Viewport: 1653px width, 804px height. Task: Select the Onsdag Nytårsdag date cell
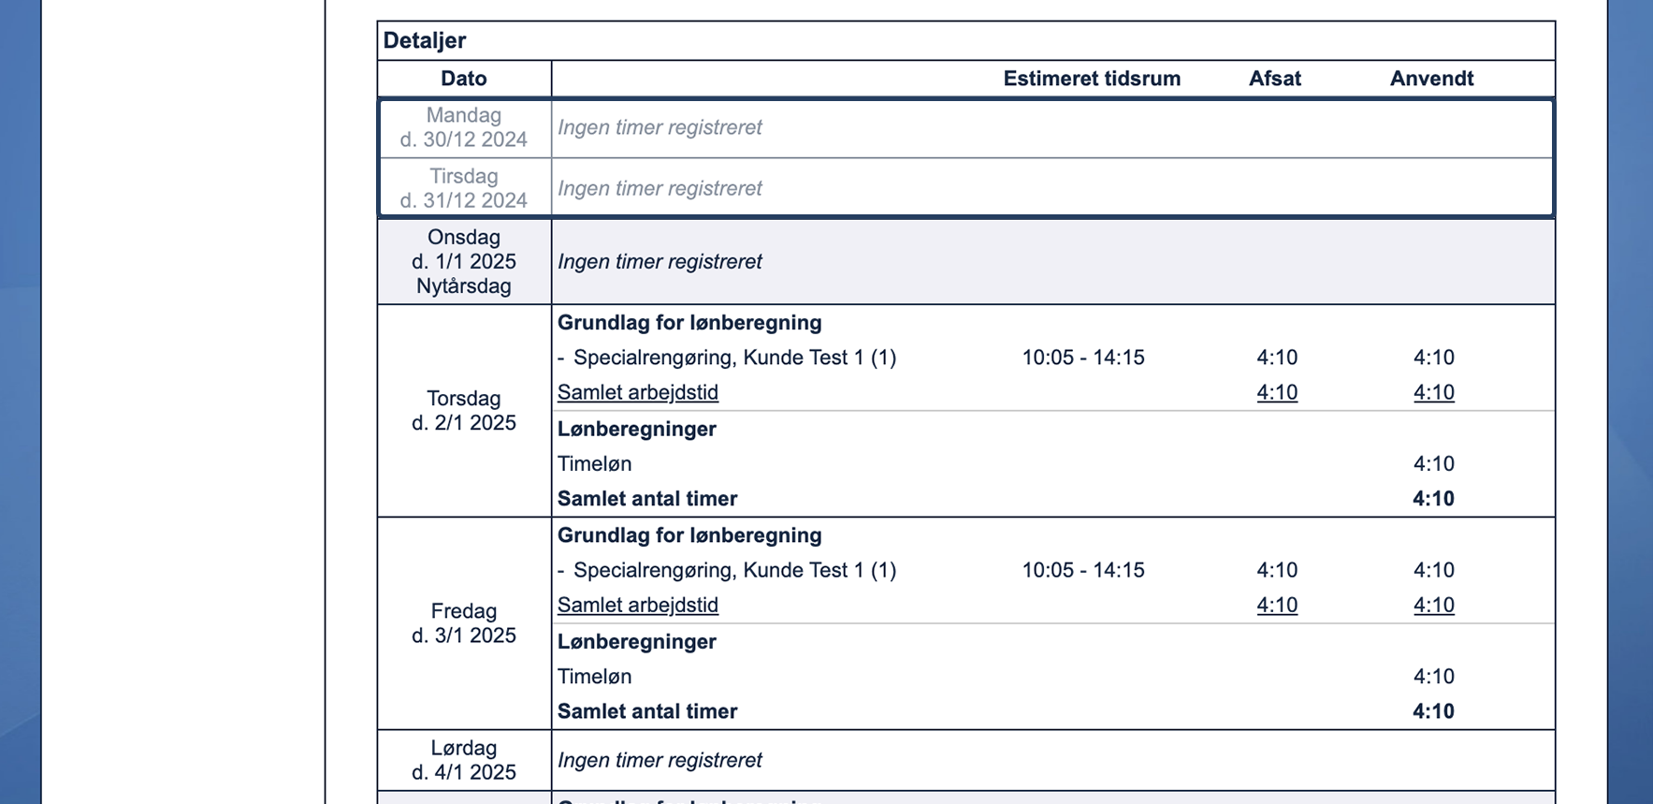(464, 262)
